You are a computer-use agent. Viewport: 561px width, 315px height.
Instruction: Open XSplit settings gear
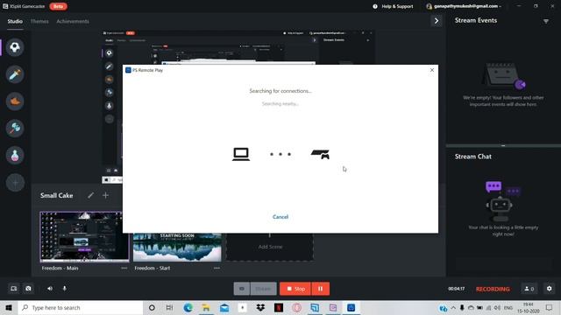pos(550,289)
